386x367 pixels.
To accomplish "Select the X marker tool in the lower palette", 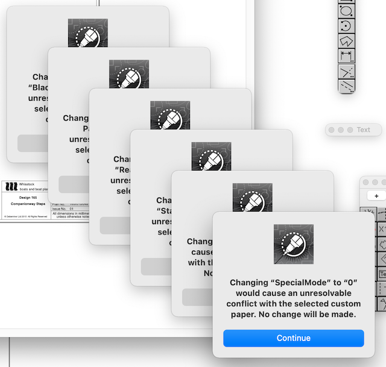I will pyautogui.click(x=382, y=229).
